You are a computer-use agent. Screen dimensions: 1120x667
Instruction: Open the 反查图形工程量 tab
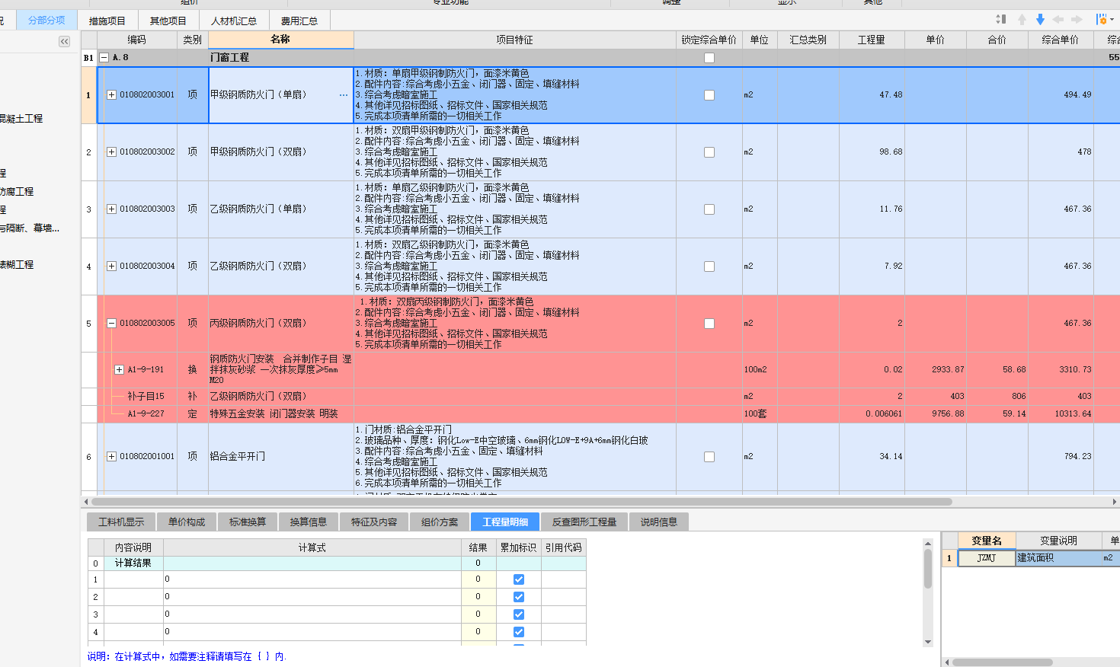coord(584,522)
